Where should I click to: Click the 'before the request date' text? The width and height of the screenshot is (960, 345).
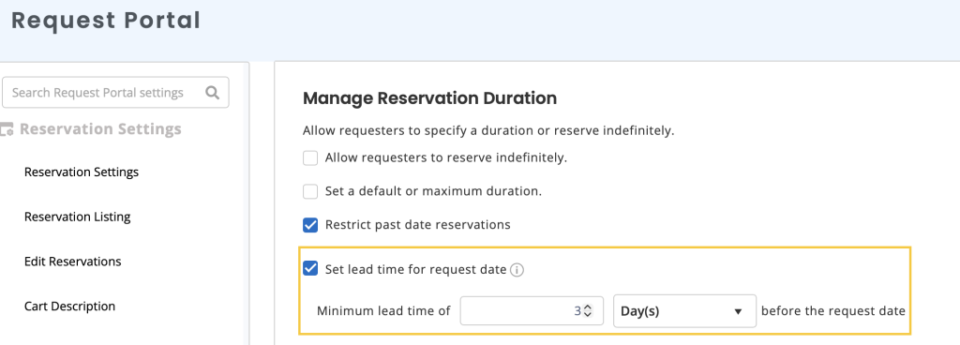(833, 310)
